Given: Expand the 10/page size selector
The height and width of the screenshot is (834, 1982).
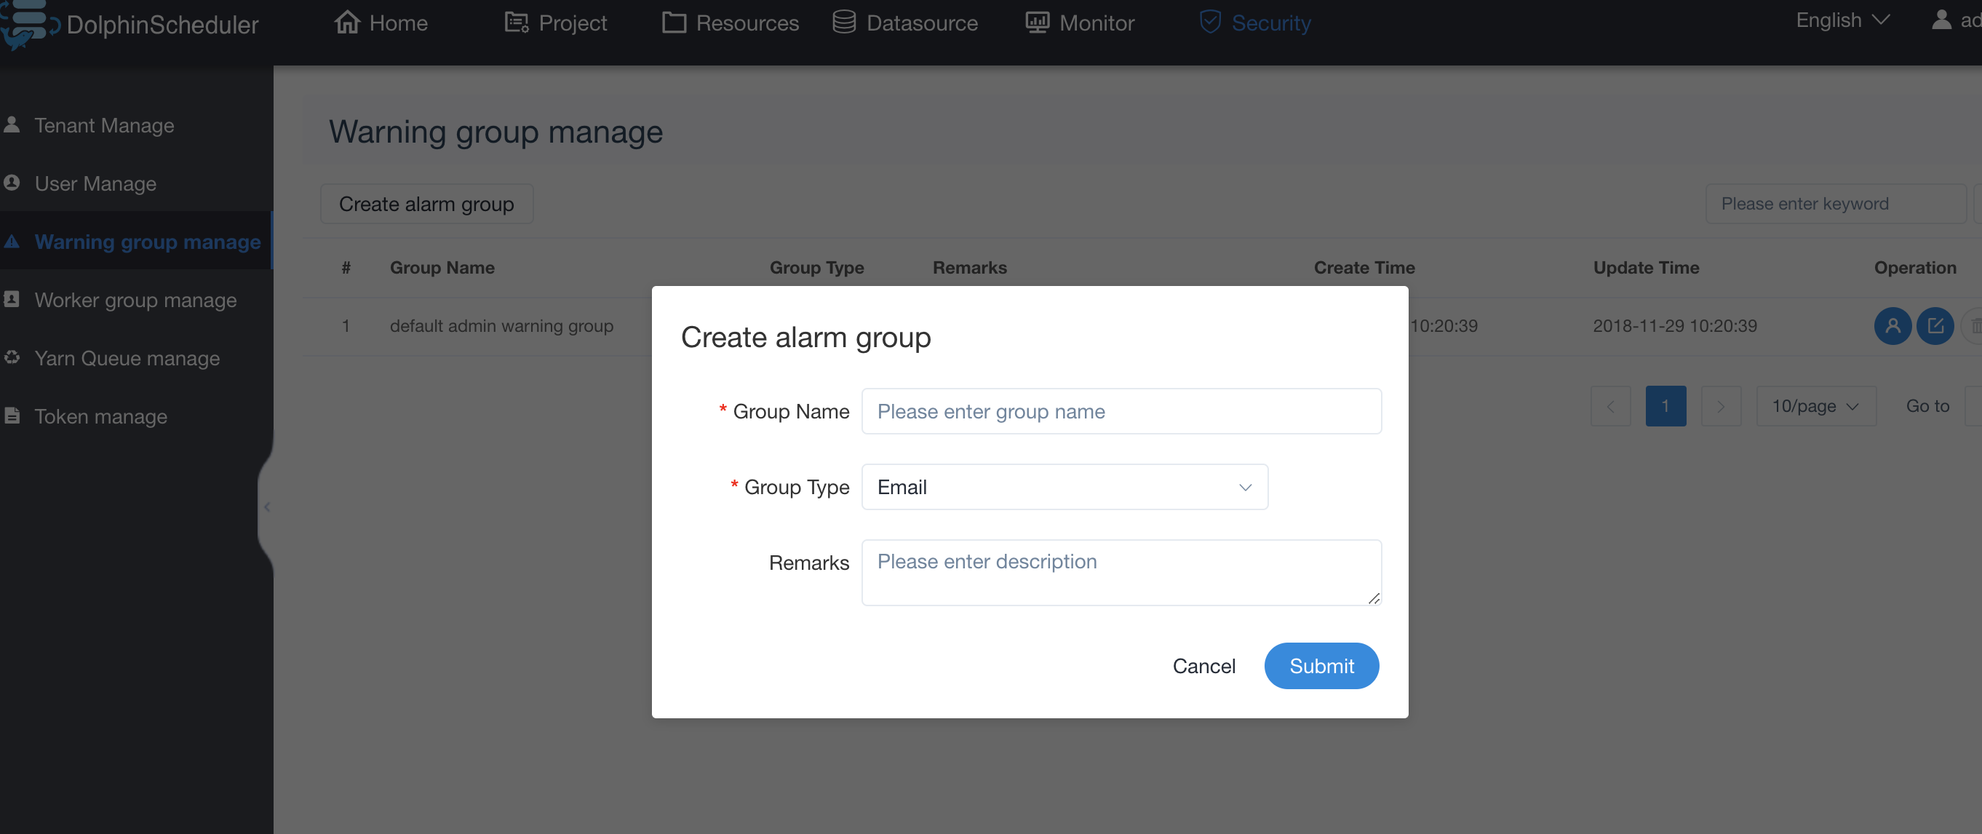Looking at the screenshot, I should 1815,406.
